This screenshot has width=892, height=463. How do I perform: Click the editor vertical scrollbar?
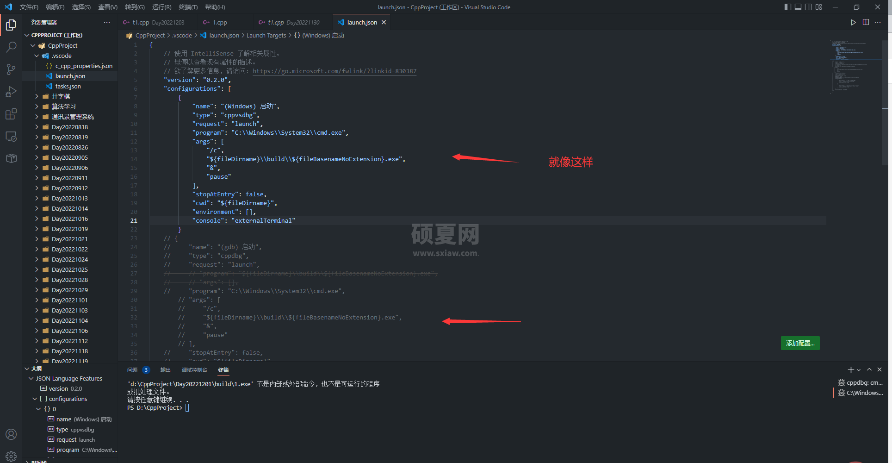pyautogui.click(x=885, y=104)
